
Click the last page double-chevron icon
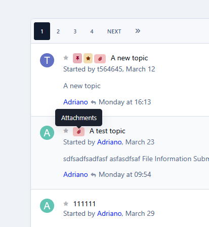[138, 31]
